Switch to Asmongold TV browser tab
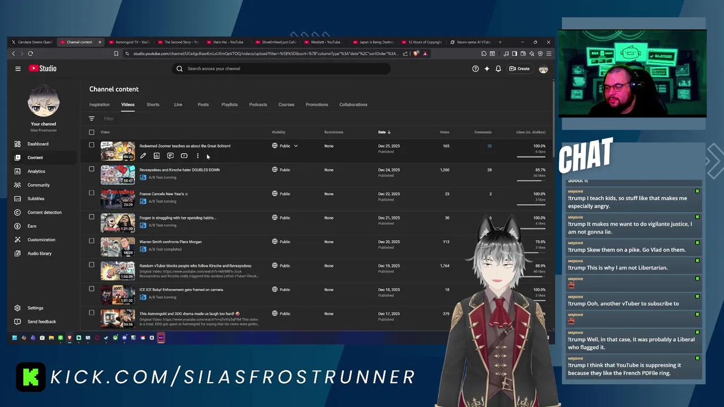Screen dimensions: 724x407 130,42
